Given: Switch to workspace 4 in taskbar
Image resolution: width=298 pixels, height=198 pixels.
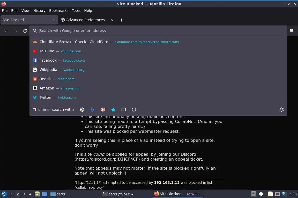Looking at the screenshot, I should (x=30, y=194).
